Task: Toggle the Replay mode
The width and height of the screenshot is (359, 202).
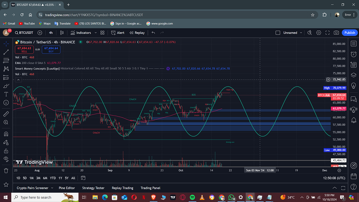Action: [x=137, y=33]
